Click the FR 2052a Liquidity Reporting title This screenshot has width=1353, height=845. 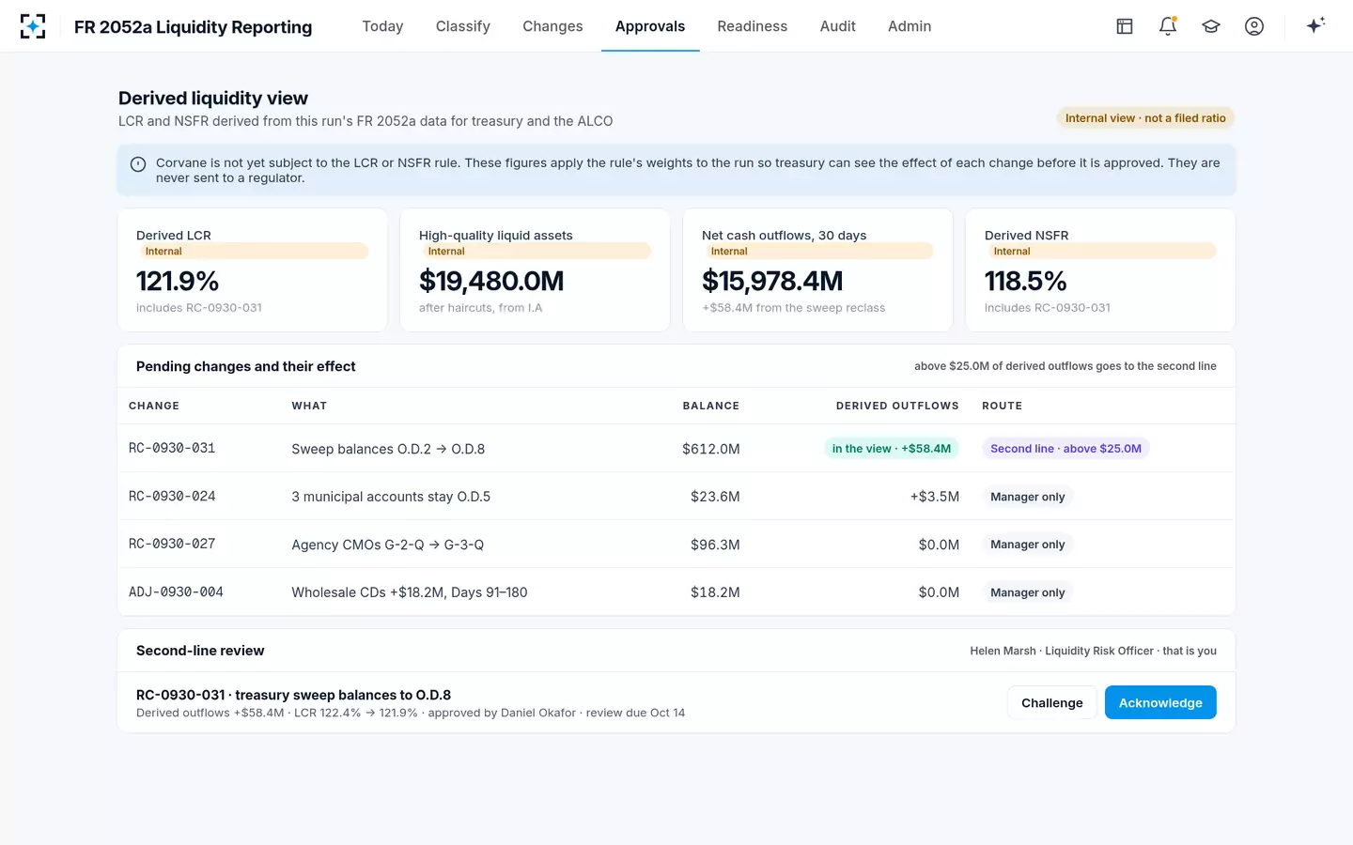tap(194, 27)
